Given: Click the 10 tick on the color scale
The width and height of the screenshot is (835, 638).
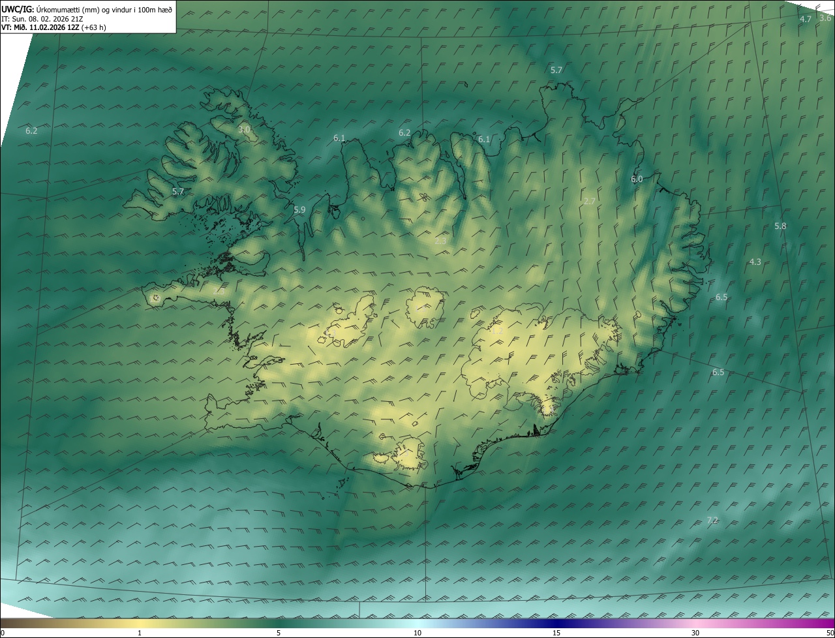Looking at the screenshot, I should (x=417, y=633).
